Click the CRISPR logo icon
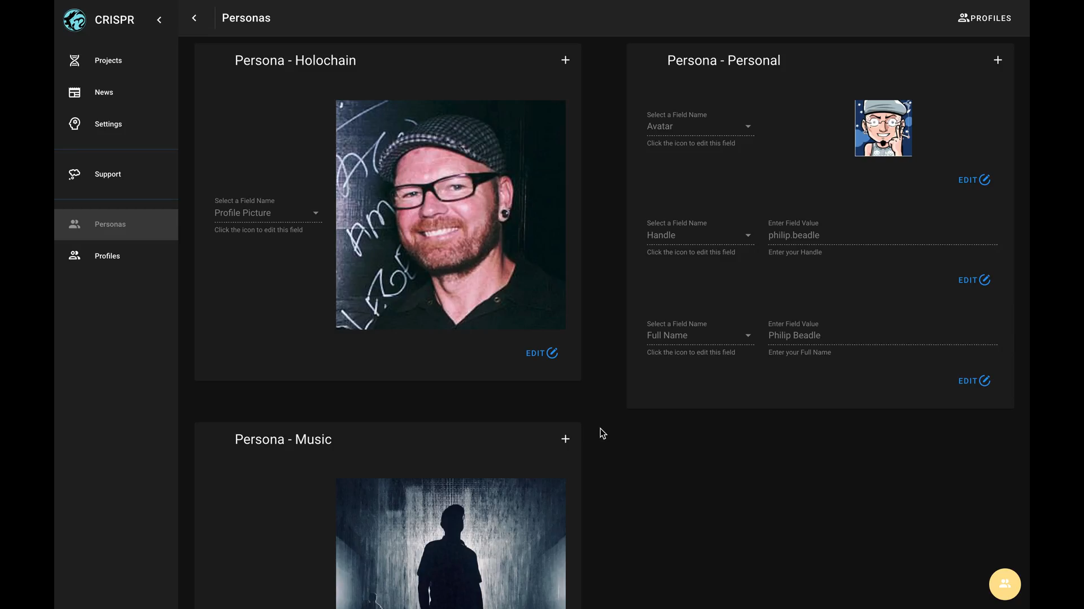The height and width of the screenshot is (609, 1084). 75,20
